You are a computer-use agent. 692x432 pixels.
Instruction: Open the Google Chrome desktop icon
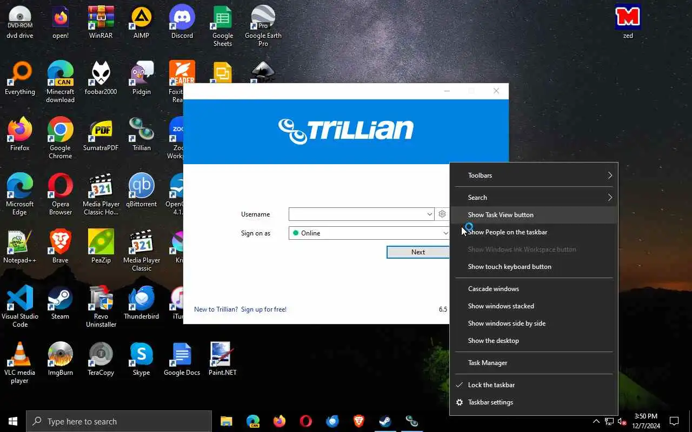pos(61,138)
